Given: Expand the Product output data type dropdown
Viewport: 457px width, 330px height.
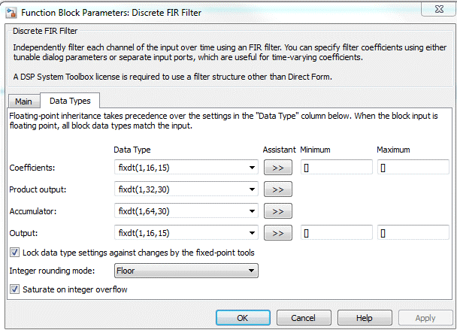Looking at the screenshot, I should click(x=252, y=190).
